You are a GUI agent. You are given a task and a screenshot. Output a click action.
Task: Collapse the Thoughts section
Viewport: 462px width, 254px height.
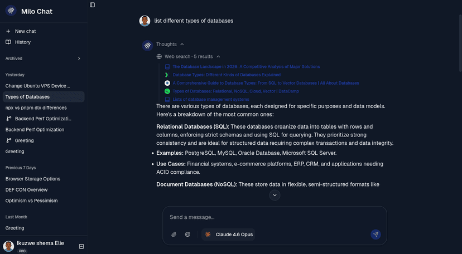[x=182, y=44]
